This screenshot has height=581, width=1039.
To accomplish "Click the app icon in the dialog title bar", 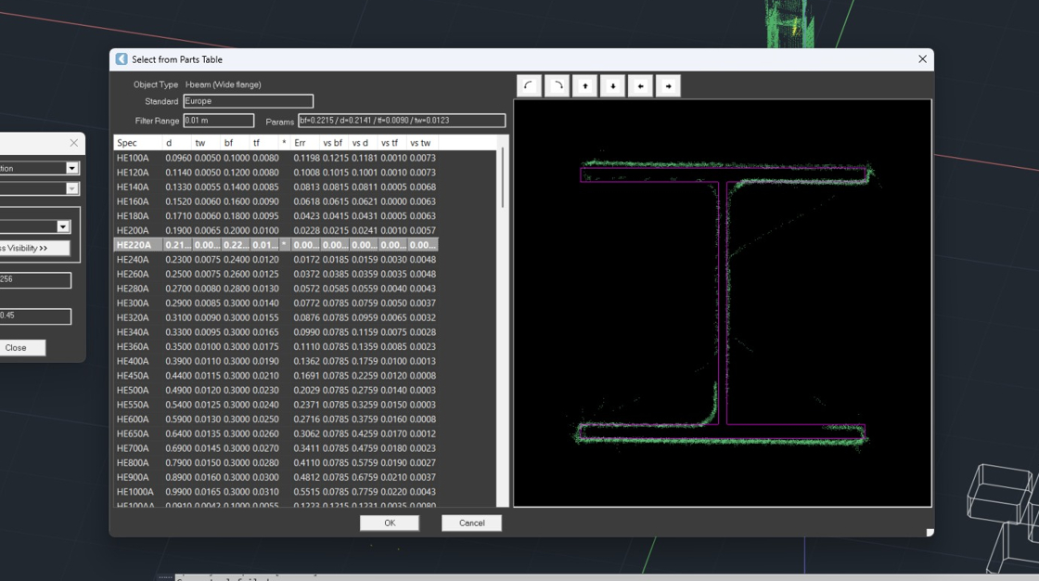I will click(122, 59).
